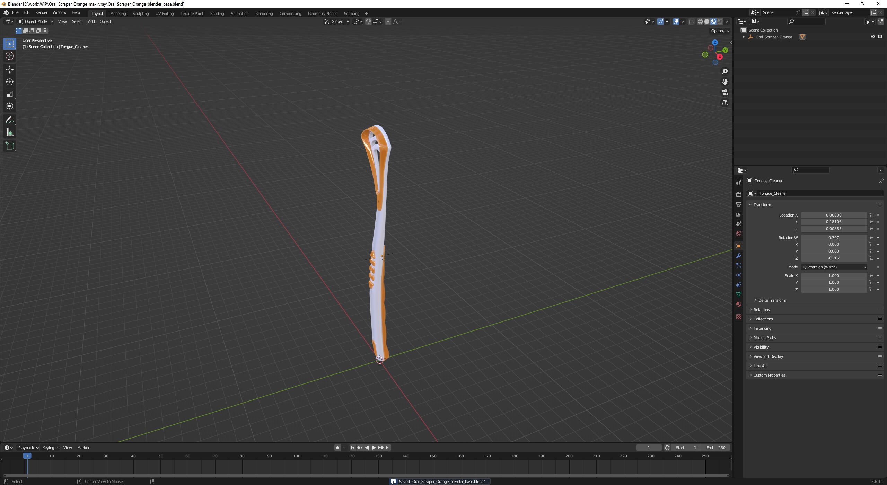Click the current frame marker 1
Viewport: 887px width, 485px height.
coord(27,456)
